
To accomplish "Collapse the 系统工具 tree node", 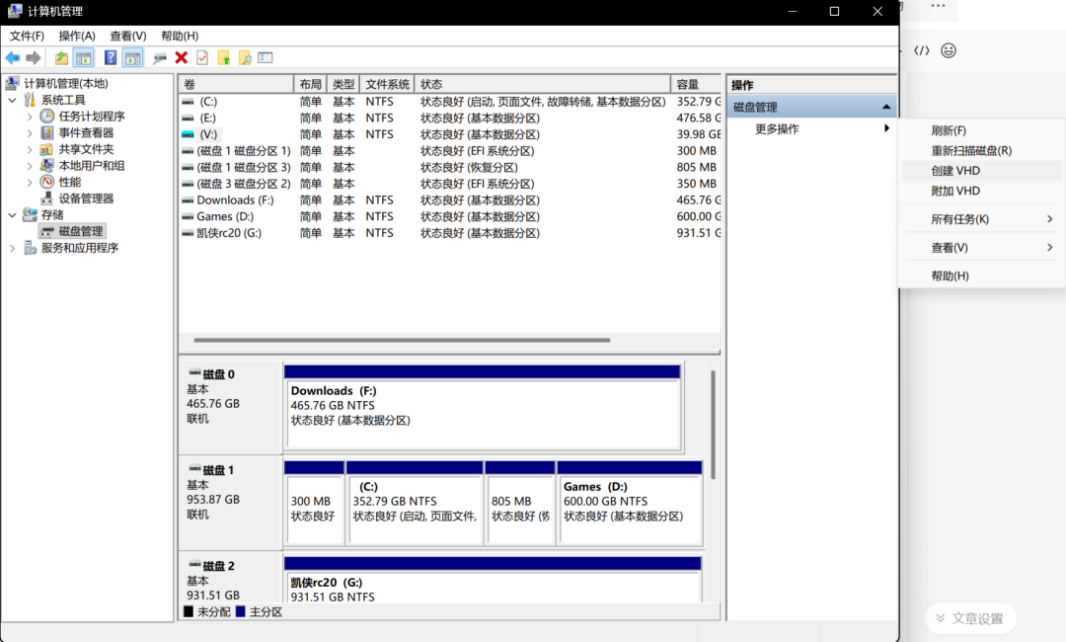I will tap(12, 100).
